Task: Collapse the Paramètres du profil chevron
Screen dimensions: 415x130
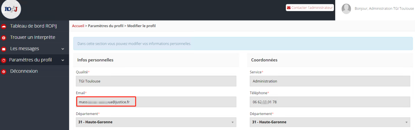Action: coord(63,60)
